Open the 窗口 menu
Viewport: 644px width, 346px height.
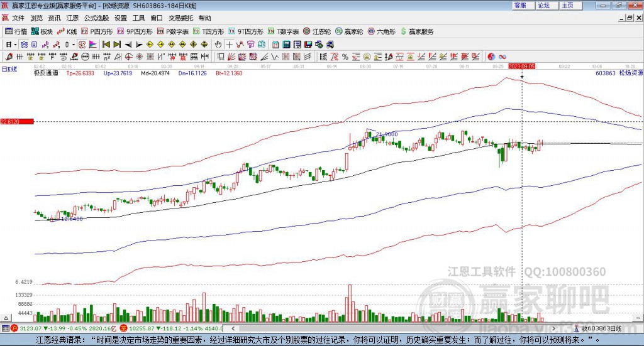point(157,18)
